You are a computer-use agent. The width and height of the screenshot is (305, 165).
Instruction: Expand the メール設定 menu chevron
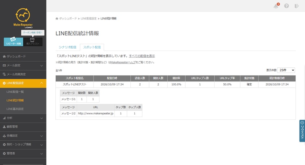42,66
